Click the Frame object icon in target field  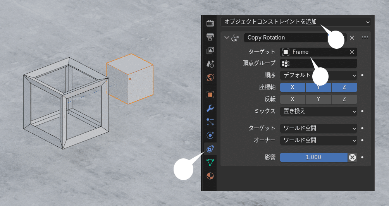(x=286, y=52)
